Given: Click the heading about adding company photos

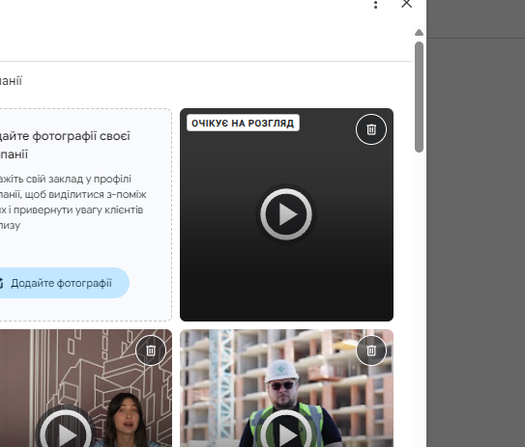Looking at the screenshot, I should tap(65, 145).
